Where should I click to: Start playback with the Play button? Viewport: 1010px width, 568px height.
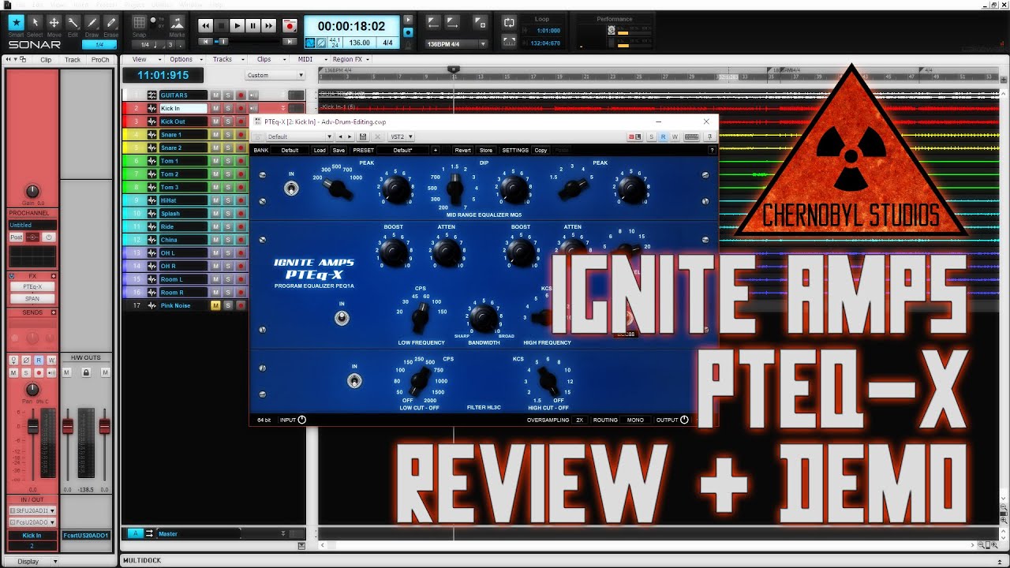[238, 26]
